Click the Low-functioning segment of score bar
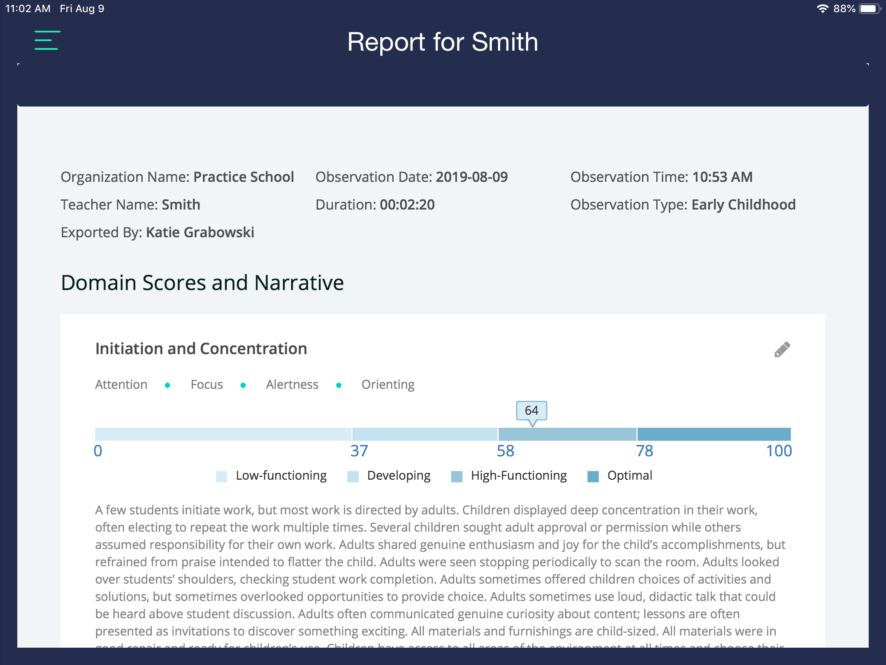 pos(223,434)
